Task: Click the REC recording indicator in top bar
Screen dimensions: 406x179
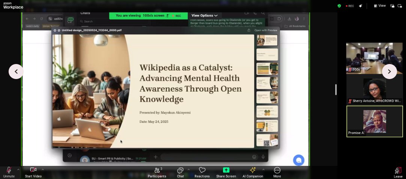Action: [x=350, y=6]
